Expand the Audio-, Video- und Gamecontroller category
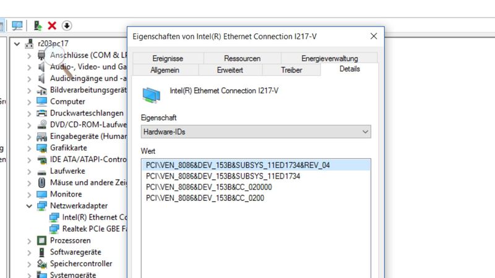The height and width of the screenshot is (278, 495). click(x=29, y=67)
